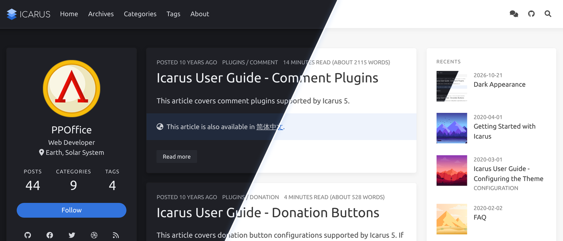Click the Icarus logo in the navbar
The height and width of the screenshot is (241, 563).
[x=29, y=14]
